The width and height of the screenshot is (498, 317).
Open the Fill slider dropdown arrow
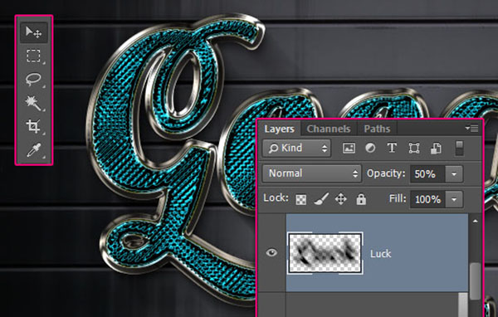click(x=454, y=199)
